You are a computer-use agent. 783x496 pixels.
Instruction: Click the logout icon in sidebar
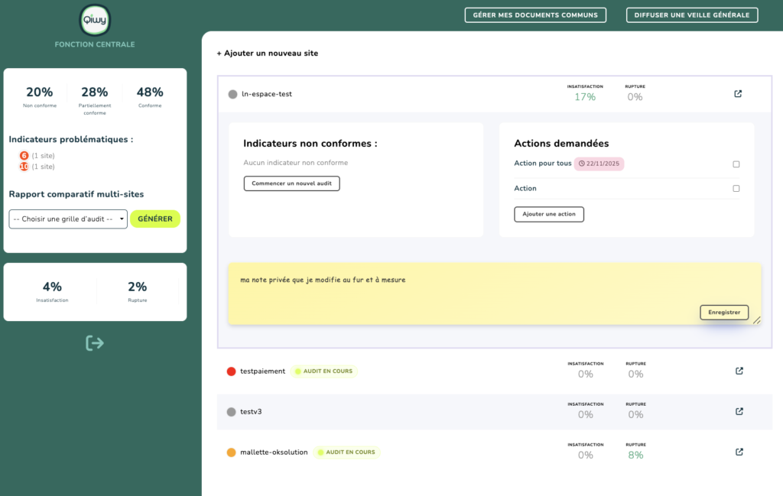95,343
